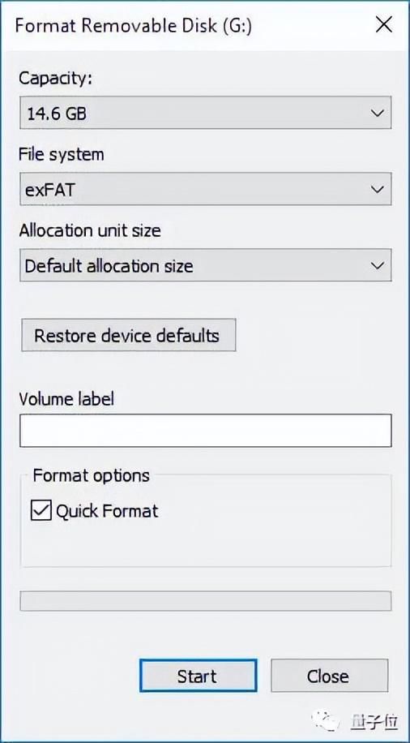Click the exFAT file system box
Image resolution: width=410 pixels, height=743 pixels.
click(206, 189)
